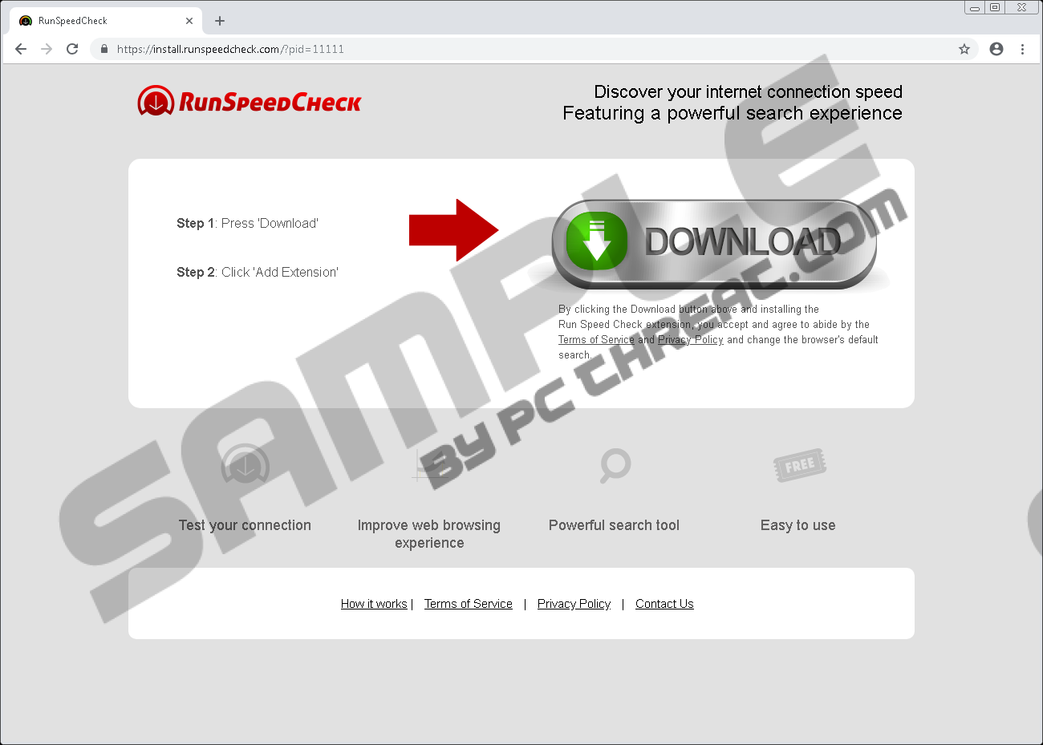Click the Powerful search tool magnifier icon
The image size is (1043, 745).
[x=615, y=465]
